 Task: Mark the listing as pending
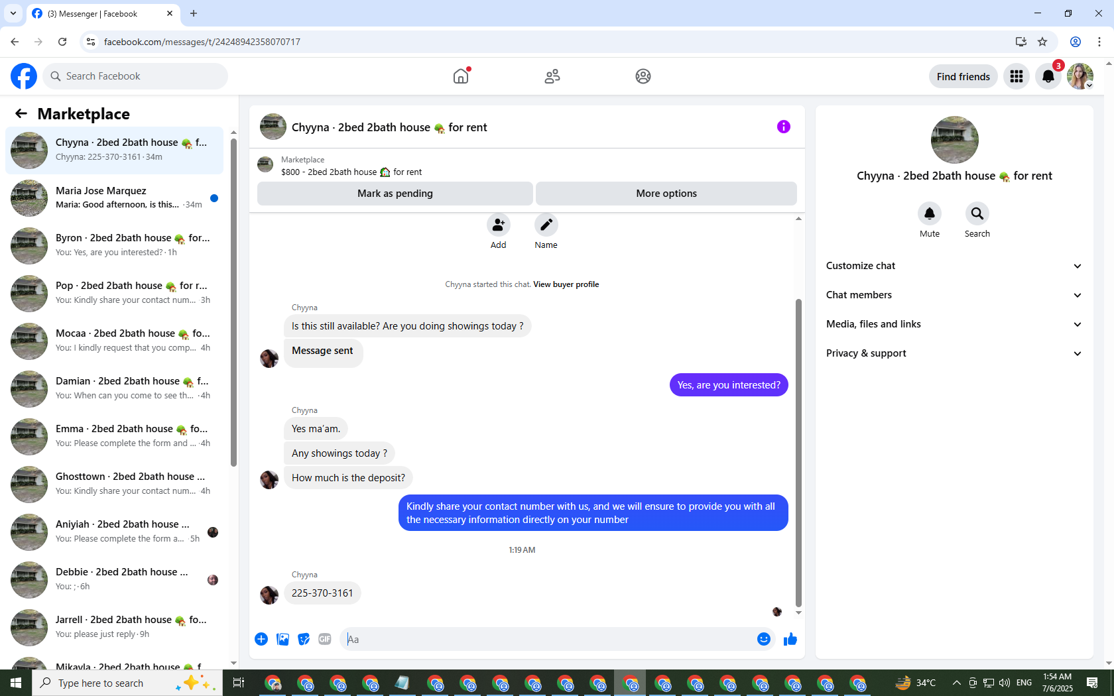395,194
